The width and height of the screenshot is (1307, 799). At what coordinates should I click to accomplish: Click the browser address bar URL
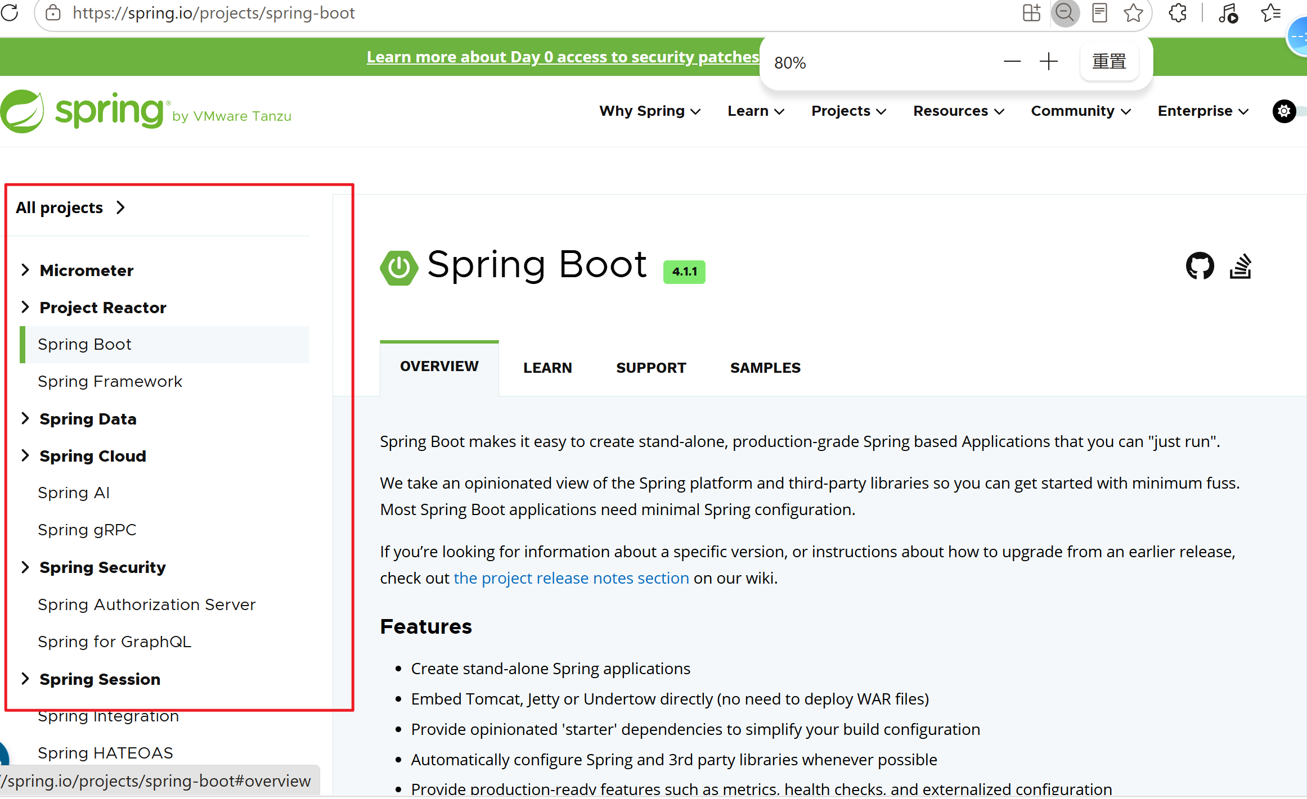213,13
